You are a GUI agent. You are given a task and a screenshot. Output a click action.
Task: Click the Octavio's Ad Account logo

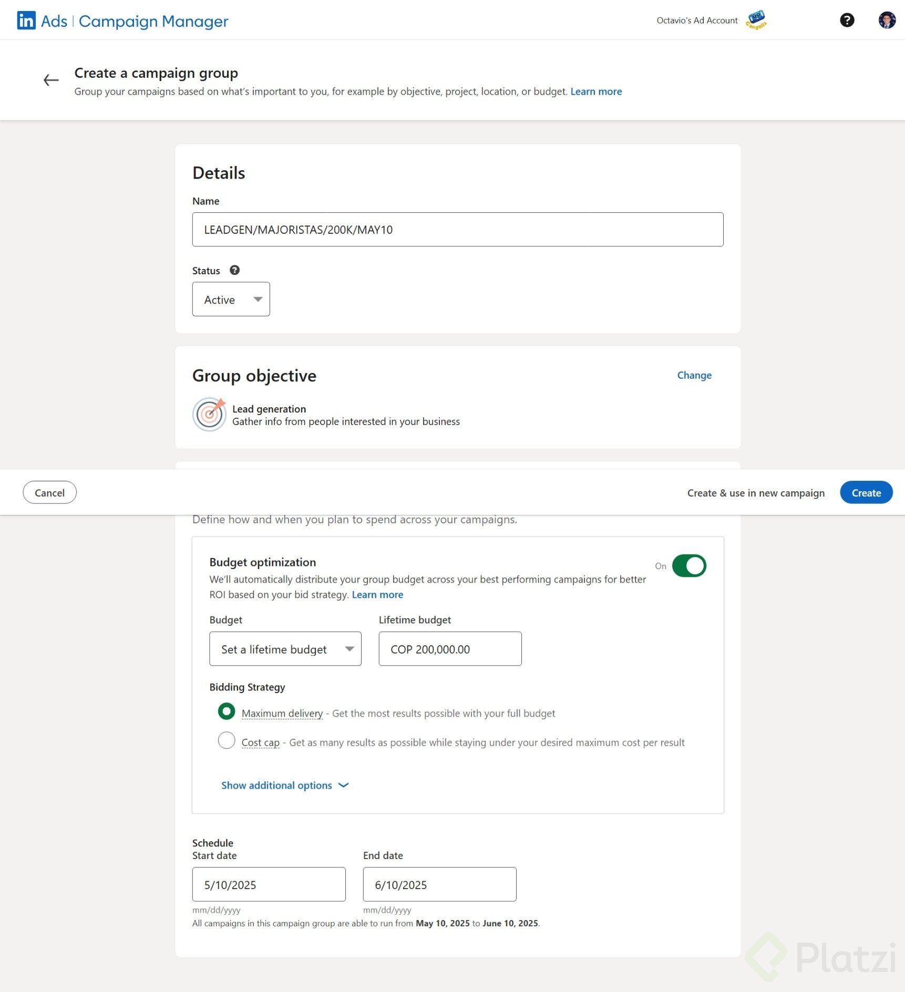point(756,20)
